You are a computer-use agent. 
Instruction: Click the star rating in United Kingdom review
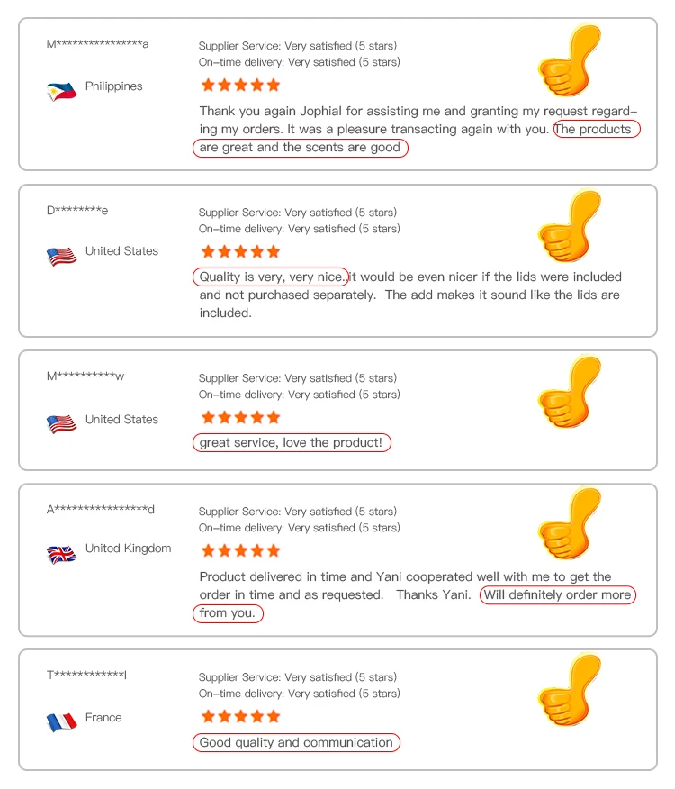click(x=240, y=550)
